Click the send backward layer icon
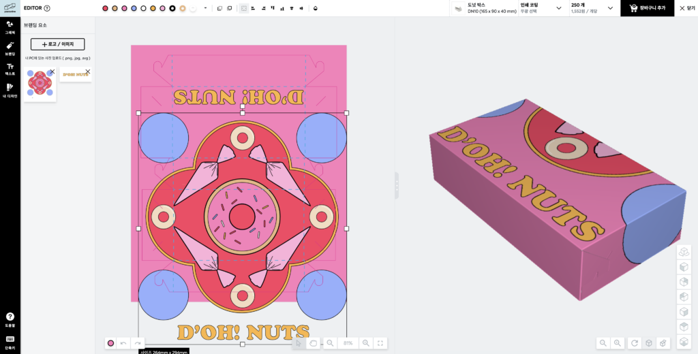 [220, 8]
